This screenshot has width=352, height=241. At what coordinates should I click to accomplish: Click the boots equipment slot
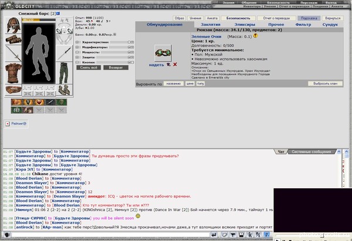pyautogui.click(x=65, y=90)
